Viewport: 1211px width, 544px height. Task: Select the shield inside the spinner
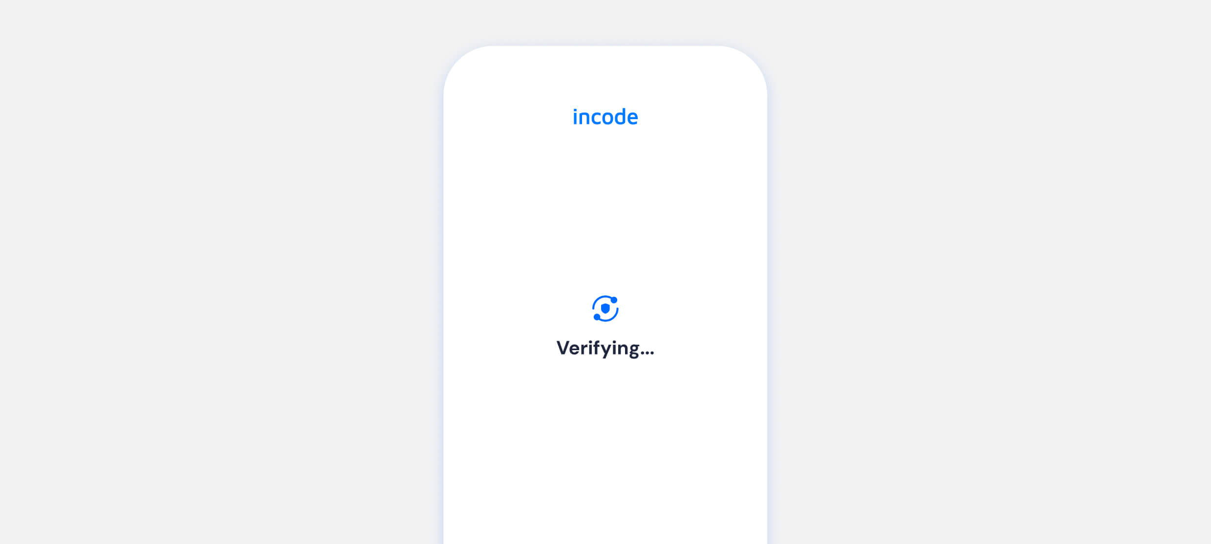(x=605, y=309)
